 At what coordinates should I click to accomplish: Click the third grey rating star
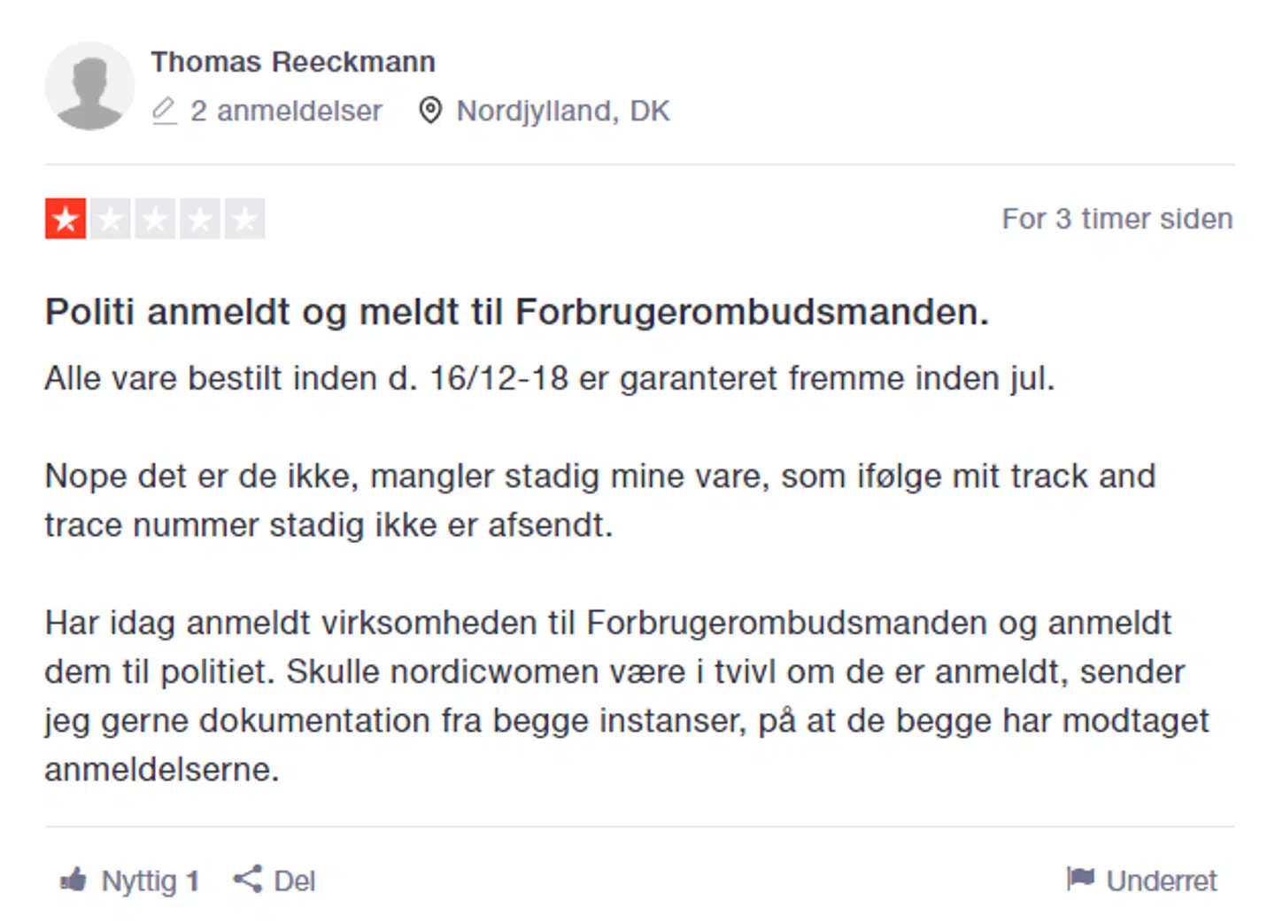click(156, 219)
